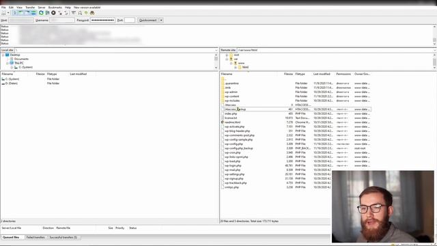
Task: Click the Port input field
Action: (x=130, y=20)
